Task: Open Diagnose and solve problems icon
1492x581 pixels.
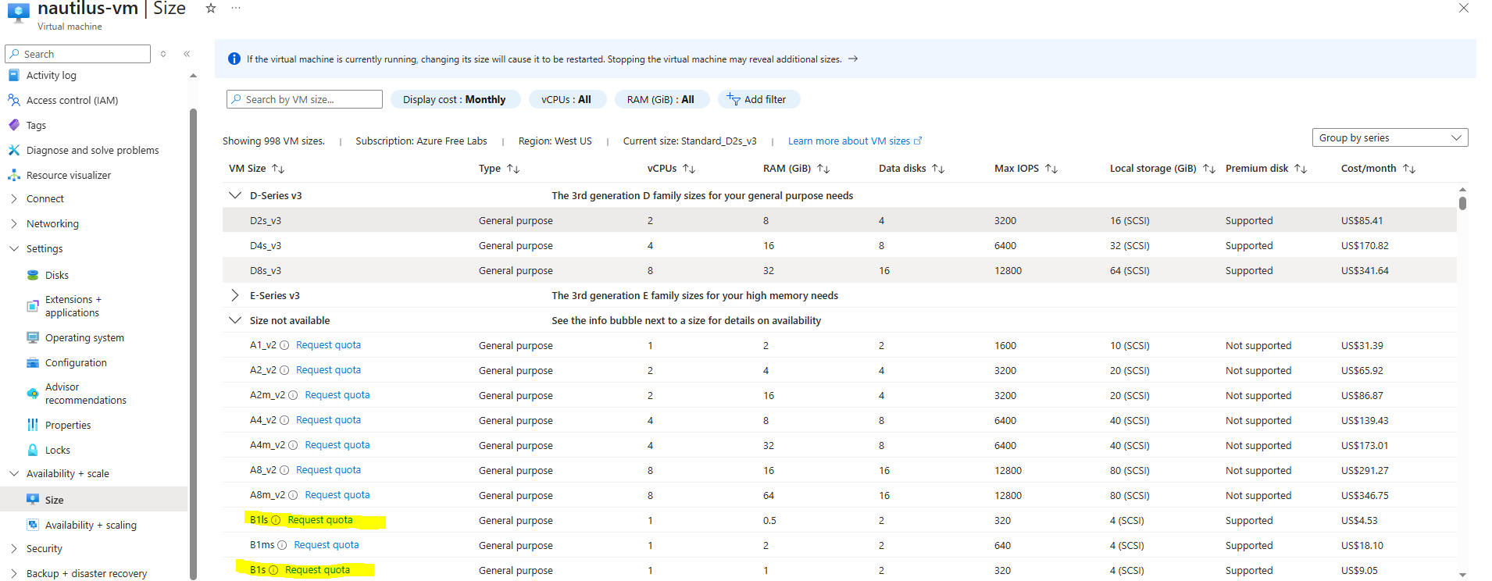Action: click(14, 150)
